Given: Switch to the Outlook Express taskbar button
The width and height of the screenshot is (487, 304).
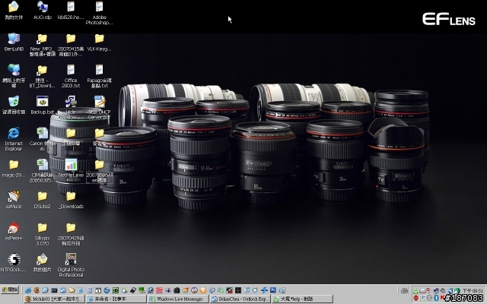Looking at the screenshot, I should click(240, 299).
